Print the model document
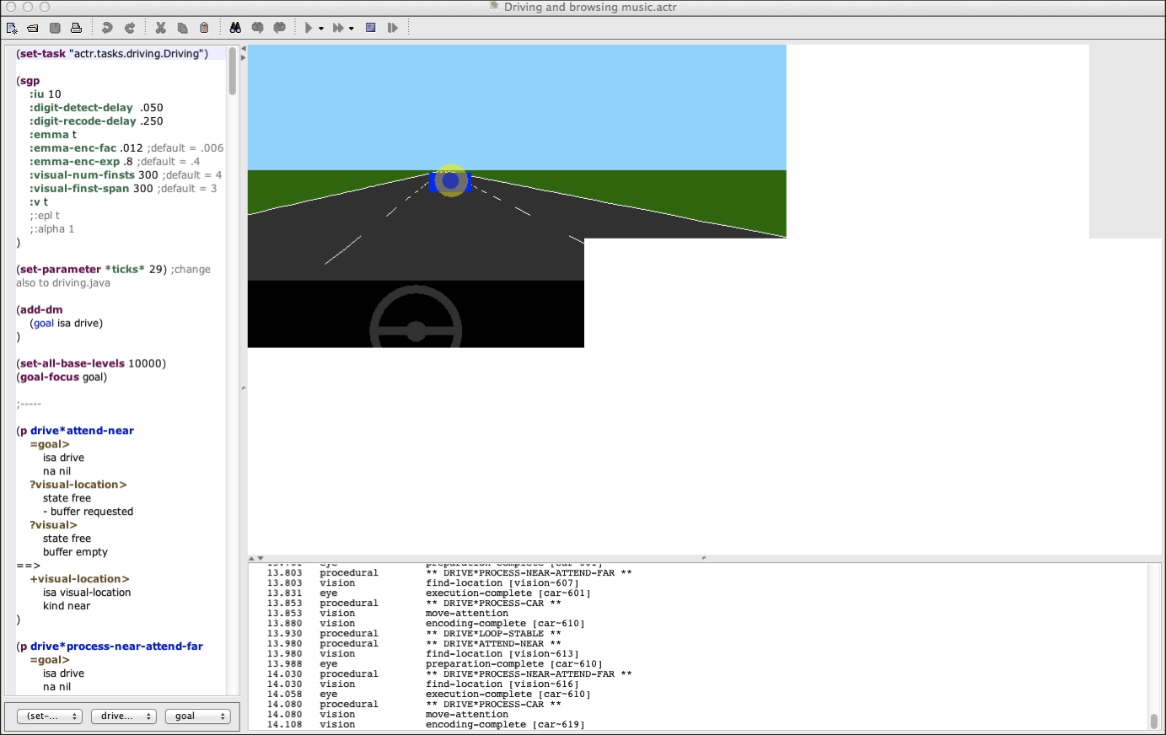This screenshot has width=1166, height=735. (x=76, y=28)
